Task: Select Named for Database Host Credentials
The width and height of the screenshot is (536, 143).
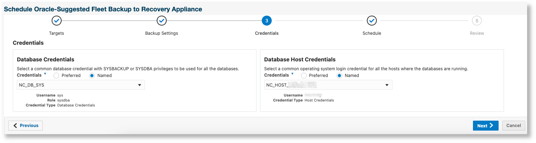Action: pos(339,76)
